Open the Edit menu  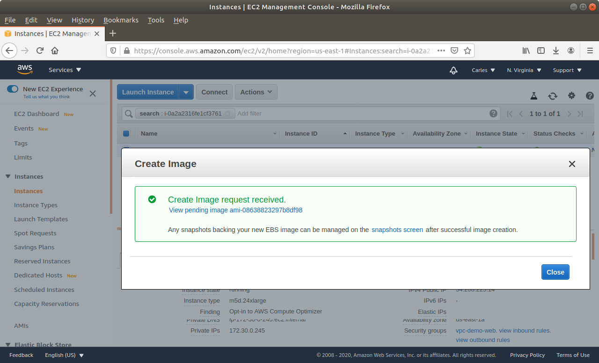[31, 20]
